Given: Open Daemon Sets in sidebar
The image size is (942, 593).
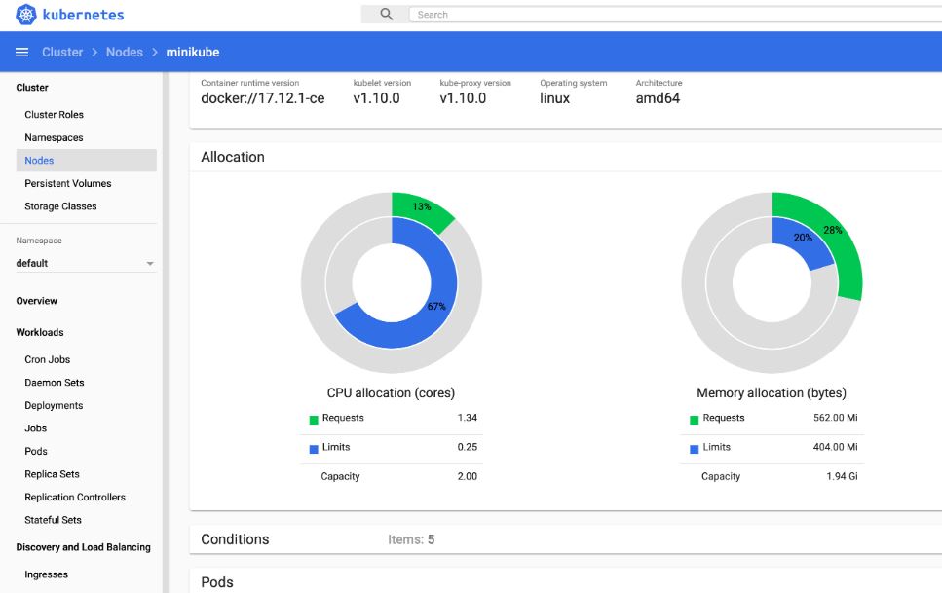Looking at the screenshot, I should click(x=55, y=382).
